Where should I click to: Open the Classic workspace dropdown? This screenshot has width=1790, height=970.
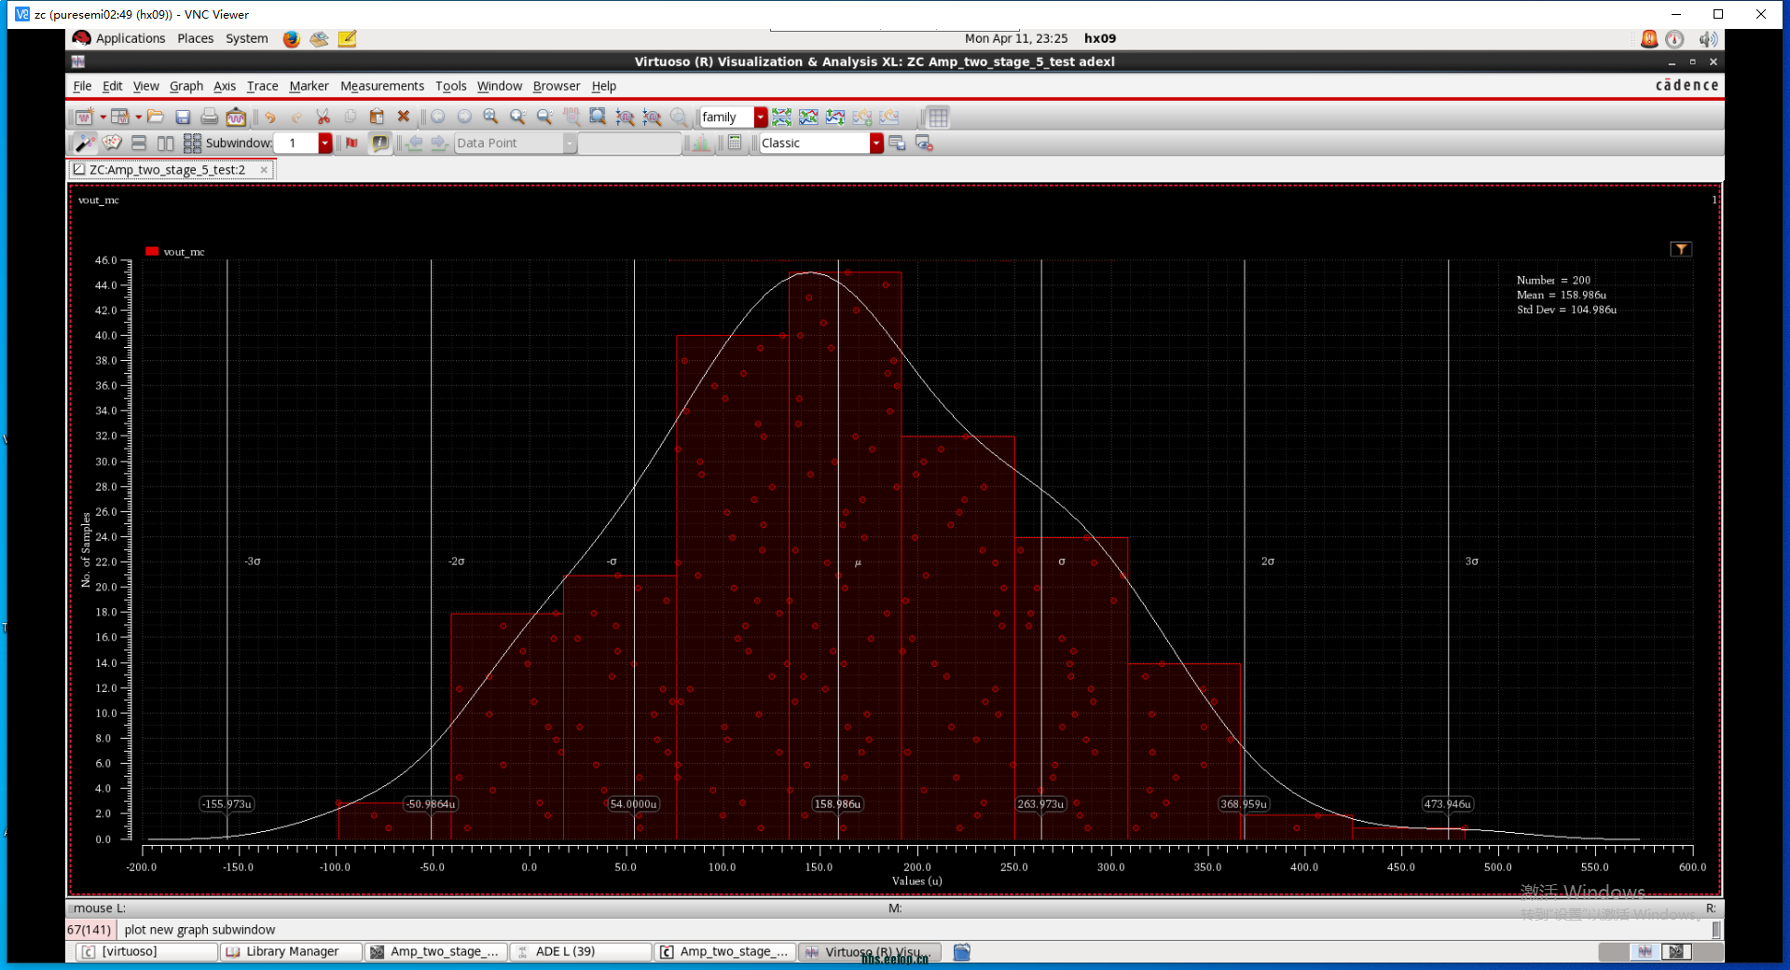coord(876,143)
